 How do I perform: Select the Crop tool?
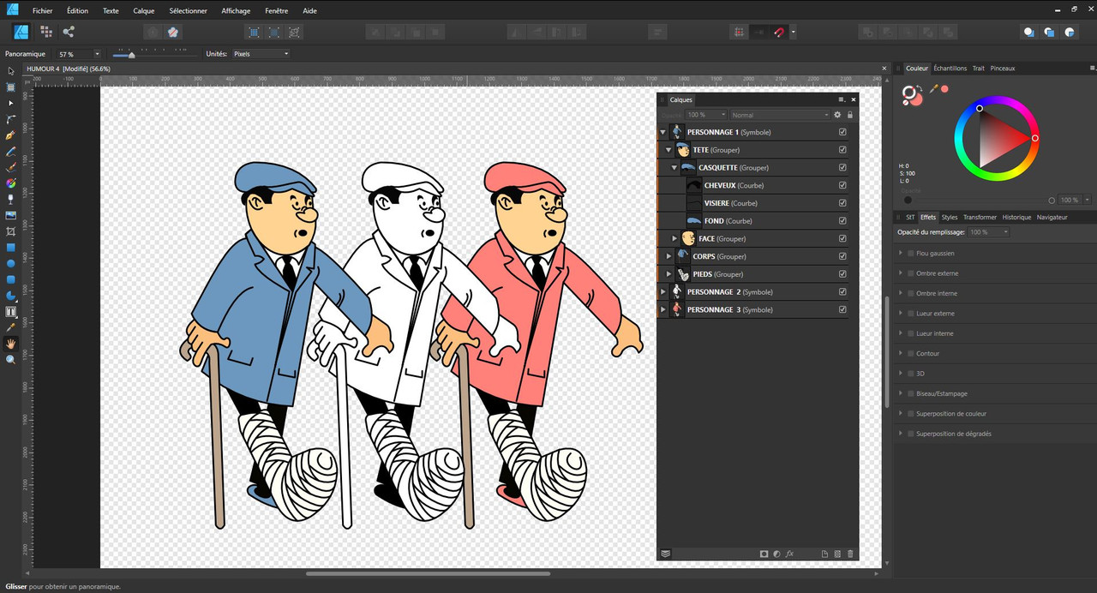tap(11, 231)
